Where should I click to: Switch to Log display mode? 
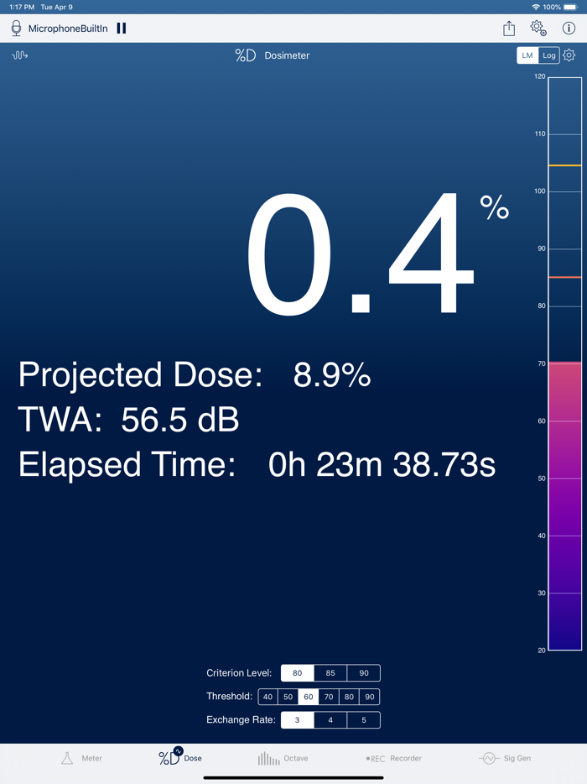tap(549, 55)
